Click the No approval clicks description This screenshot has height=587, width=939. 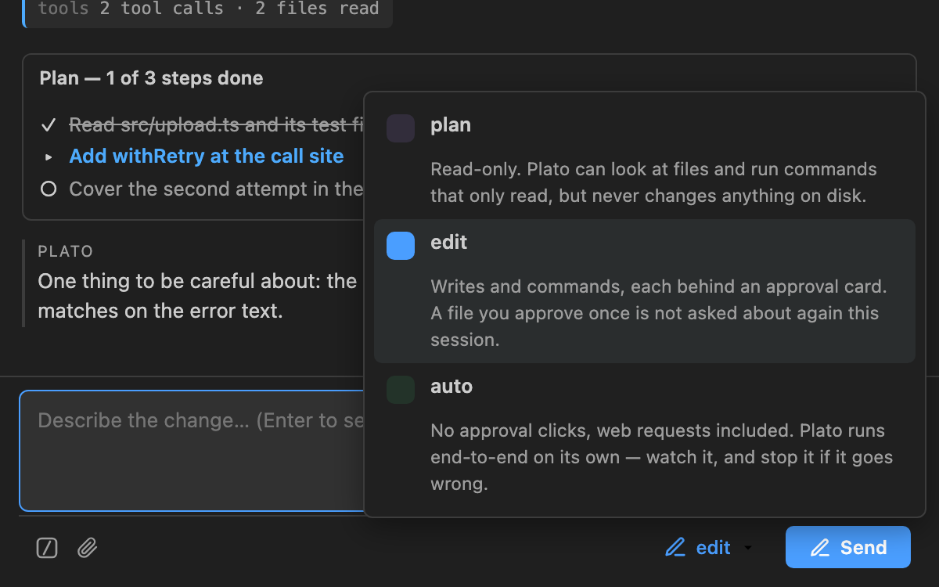pos(661,457)
